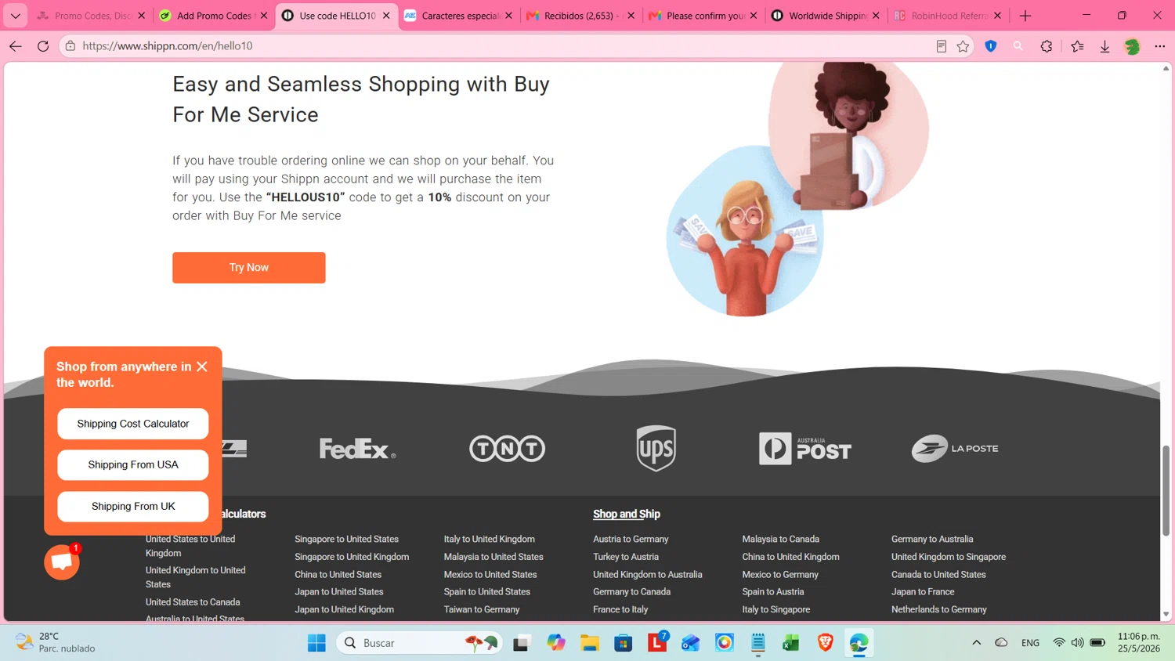Open the Favorites list icon
1175x661 pixels.
click(1078, 46)
